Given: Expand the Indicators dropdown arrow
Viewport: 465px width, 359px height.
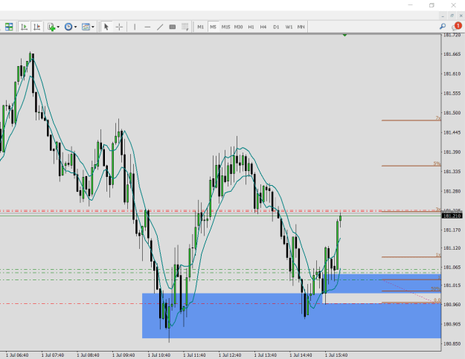Looking at the screenshot, I should click(58, 27).
